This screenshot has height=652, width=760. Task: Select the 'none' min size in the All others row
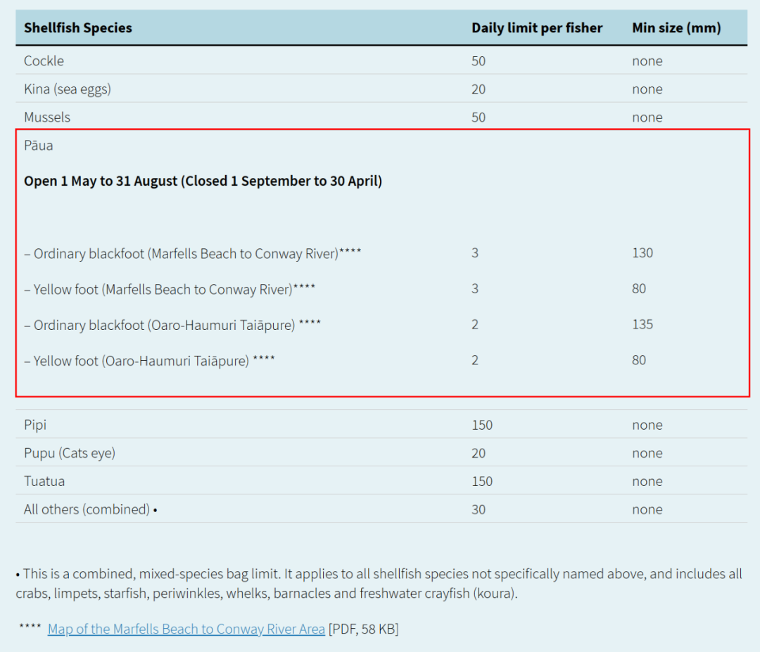[647, 510]
